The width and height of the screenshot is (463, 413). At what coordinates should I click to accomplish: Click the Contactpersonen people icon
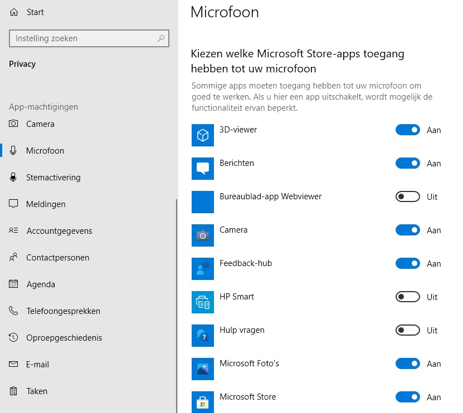(x=13, y=257)
